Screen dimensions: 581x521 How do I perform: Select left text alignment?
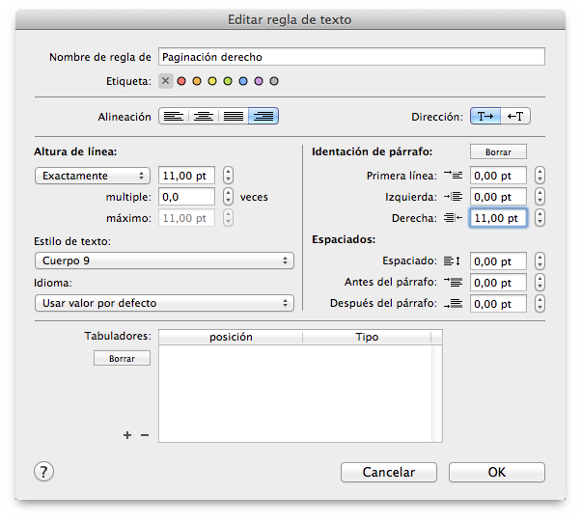coord(174,117)
